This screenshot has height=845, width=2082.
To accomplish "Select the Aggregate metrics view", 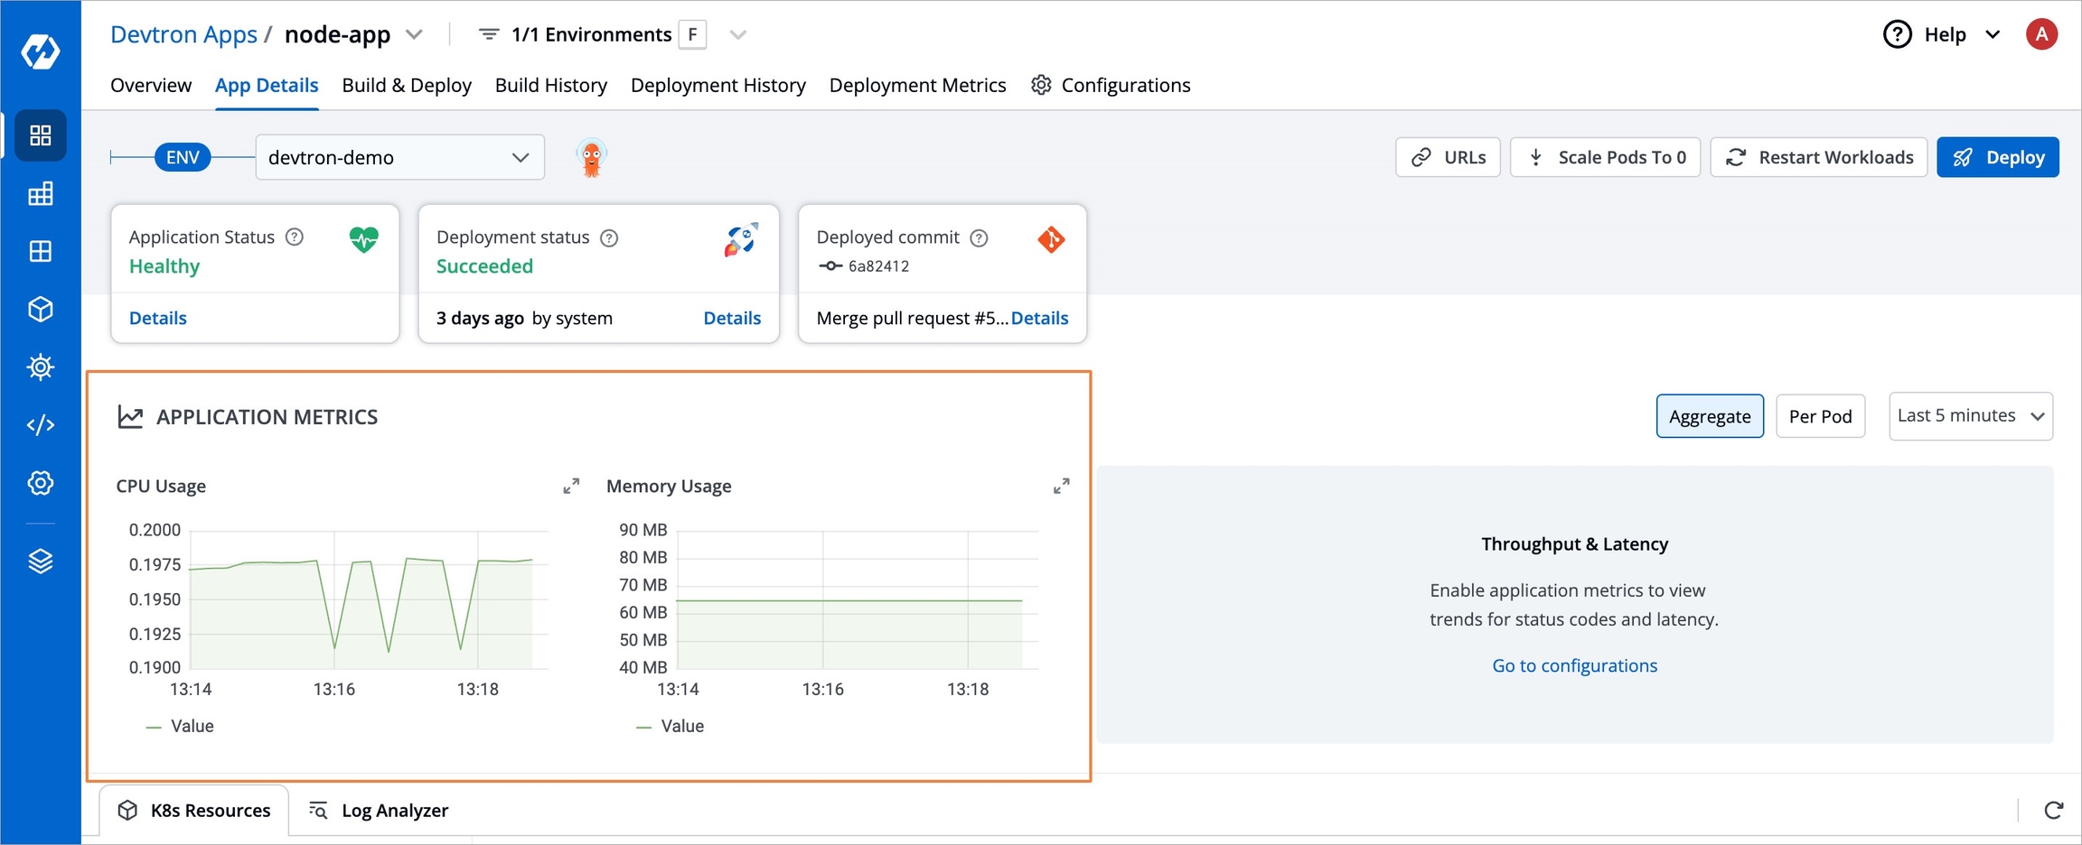I will (x=1709, y=416).
